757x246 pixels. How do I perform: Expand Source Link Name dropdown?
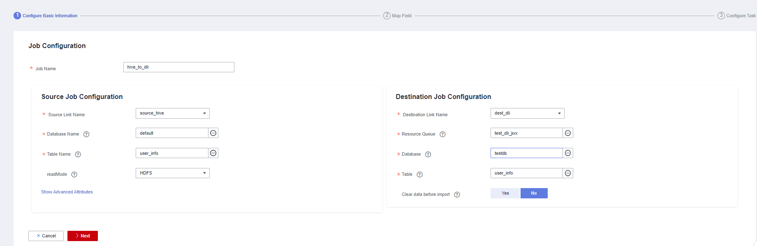[173, 113]
